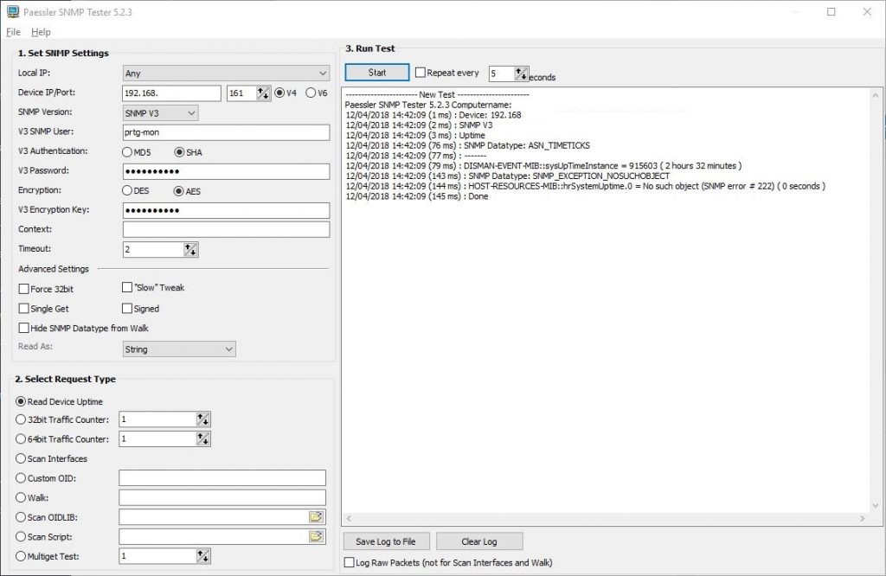Select AES encryption
The height and width of the screenshot is (576, 886).
[x=178, y=191]
